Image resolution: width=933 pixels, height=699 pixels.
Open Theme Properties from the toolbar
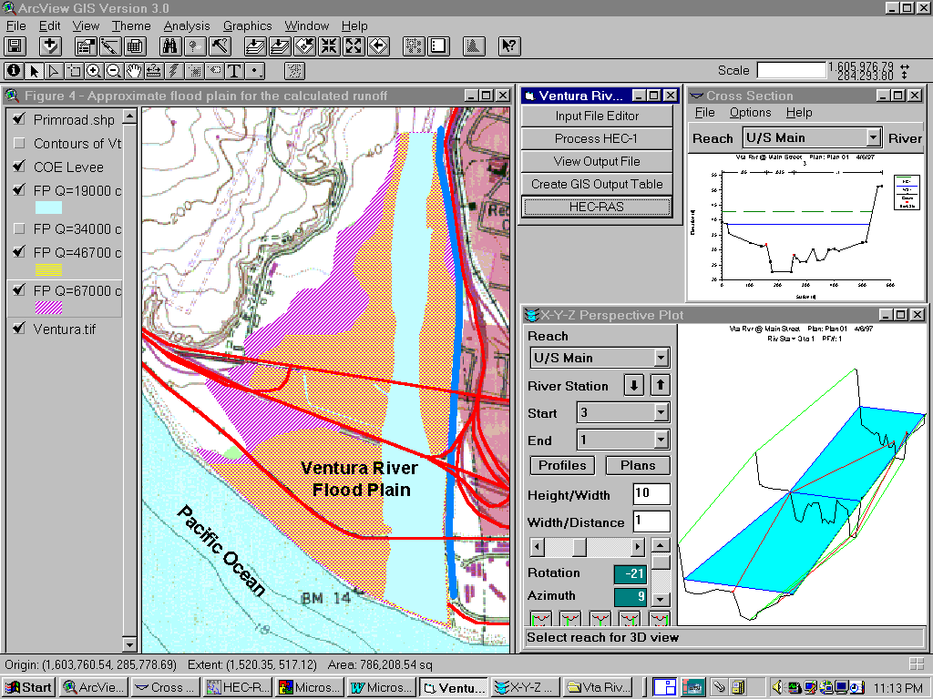pos(86,46)
